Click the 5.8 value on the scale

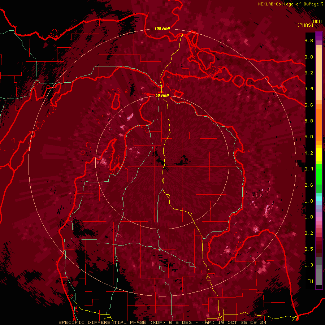(x=309, y=121)
